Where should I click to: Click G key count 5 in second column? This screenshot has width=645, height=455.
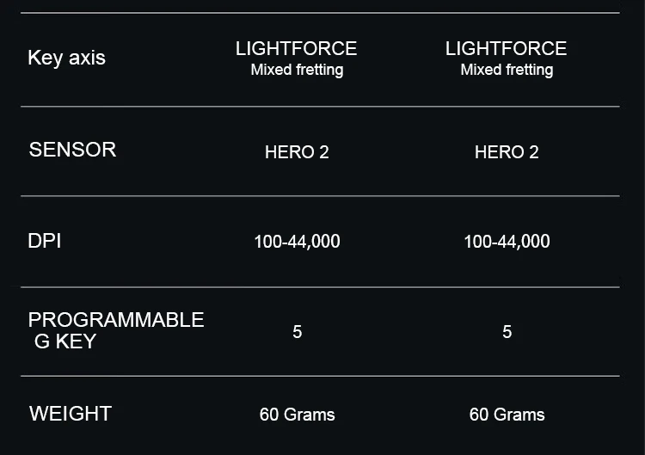pos(507,332)
